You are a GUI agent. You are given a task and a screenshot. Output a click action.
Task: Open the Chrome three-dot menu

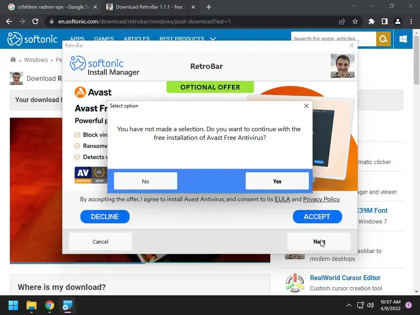point(411,21)
